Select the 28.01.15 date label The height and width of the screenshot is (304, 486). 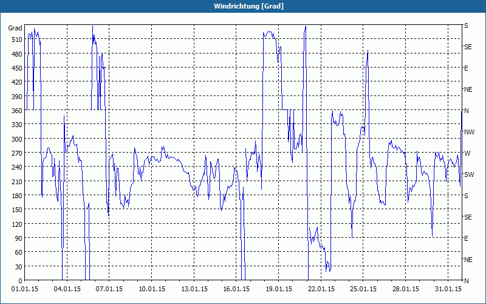coord(406,289)
